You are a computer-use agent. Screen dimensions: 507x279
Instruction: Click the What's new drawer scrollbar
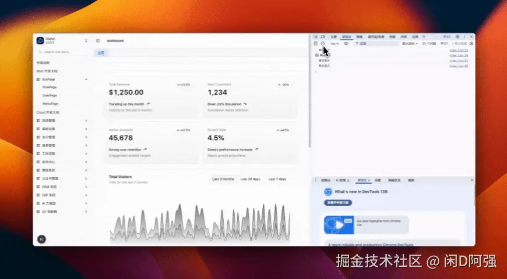coord(474,196)
